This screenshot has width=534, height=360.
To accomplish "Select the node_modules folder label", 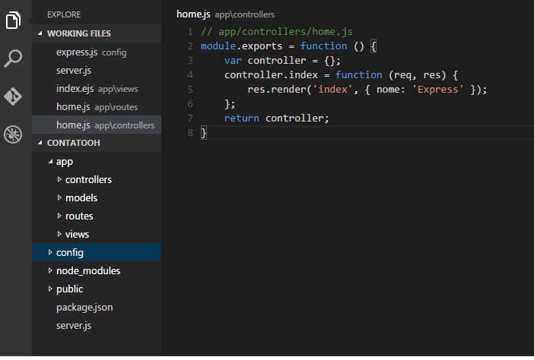I will pos(88,271).
